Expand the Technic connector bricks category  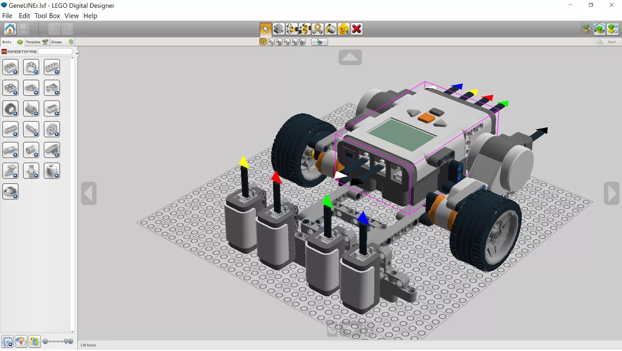coord(52,88)
